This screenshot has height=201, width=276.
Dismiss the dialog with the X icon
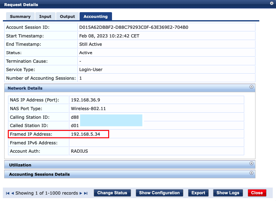tap(272, 3)
